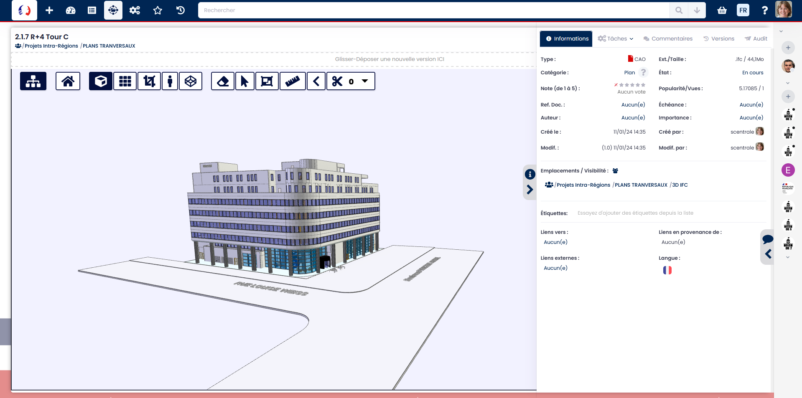Open the Versions tab
The height and width of the screenshot is (398, 802).
click(x=719, y=38)
